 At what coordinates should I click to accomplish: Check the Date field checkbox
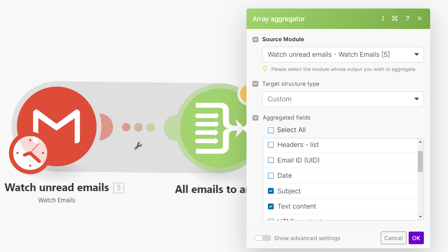click(x=271, y=176)
